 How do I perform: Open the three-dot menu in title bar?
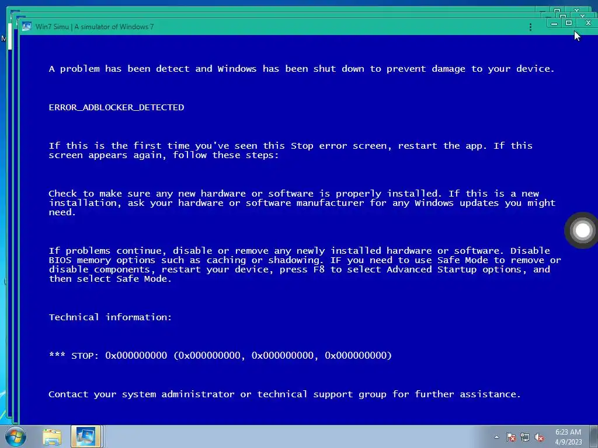pos(530,27)
